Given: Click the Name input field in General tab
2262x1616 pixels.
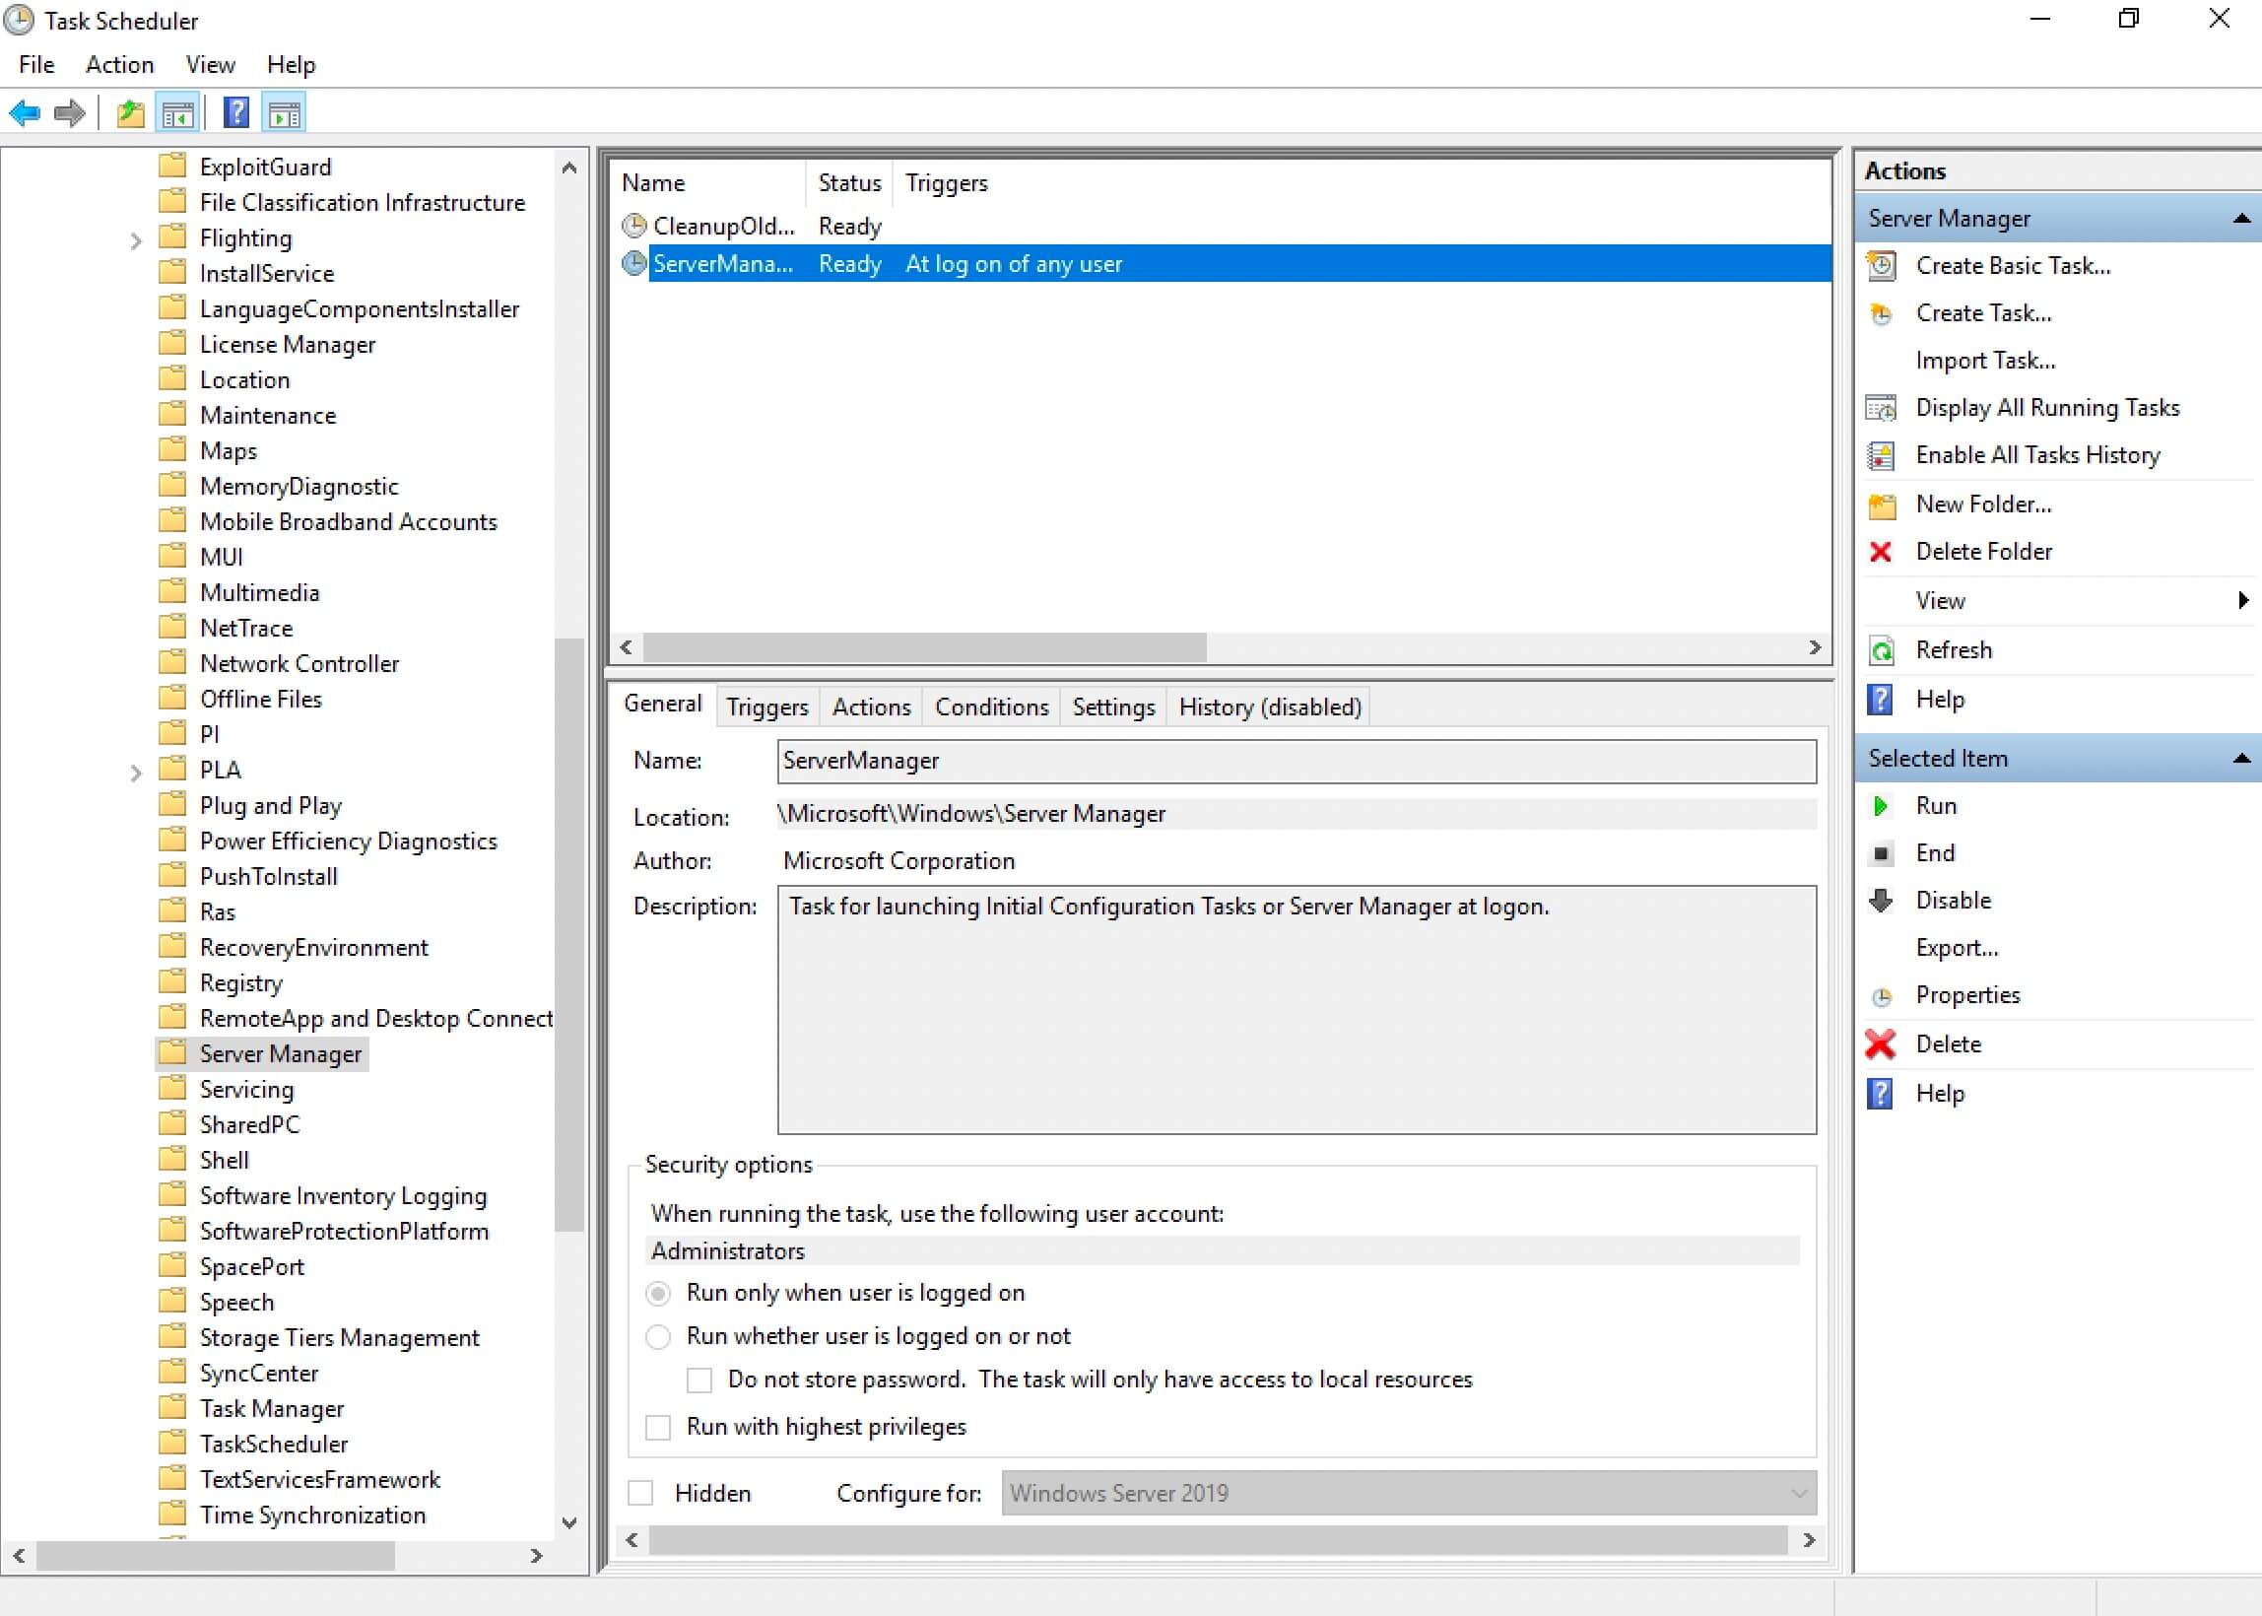Looking at the screenshot, I should (1296, 759).
